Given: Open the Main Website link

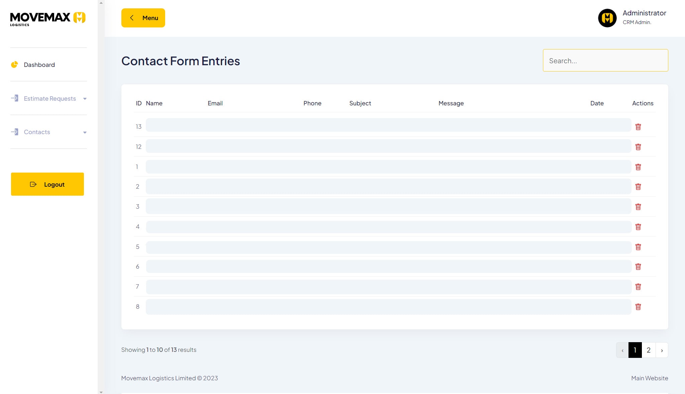Looking at the screenshot, I should (649, 378).
